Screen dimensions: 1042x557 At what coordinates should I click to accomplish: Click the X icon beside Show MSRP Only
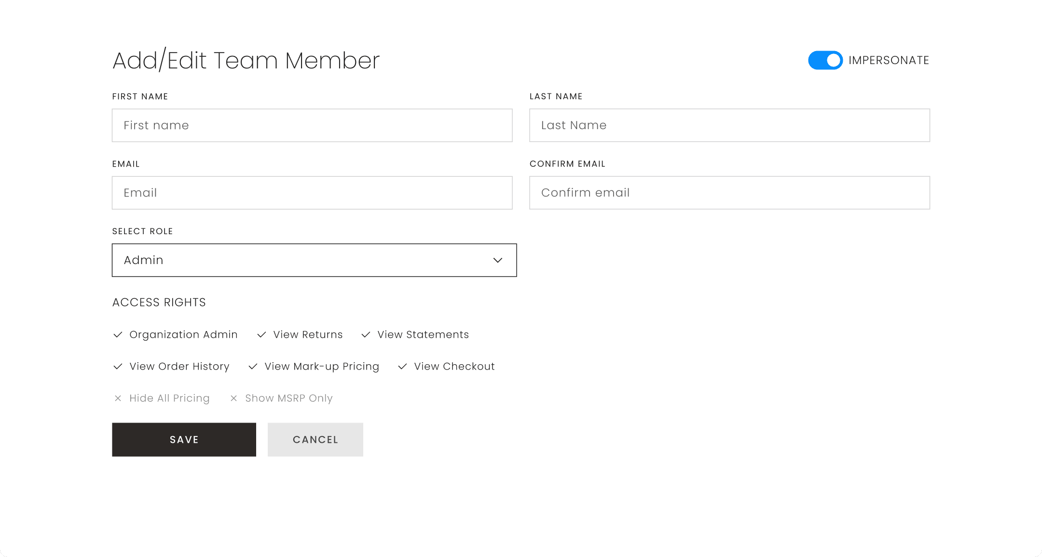tap(234, 398)
